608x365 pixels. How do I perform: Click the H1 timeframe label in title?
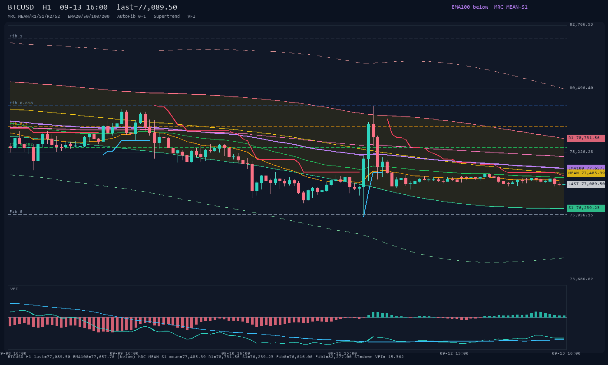(x=47, y=7)
